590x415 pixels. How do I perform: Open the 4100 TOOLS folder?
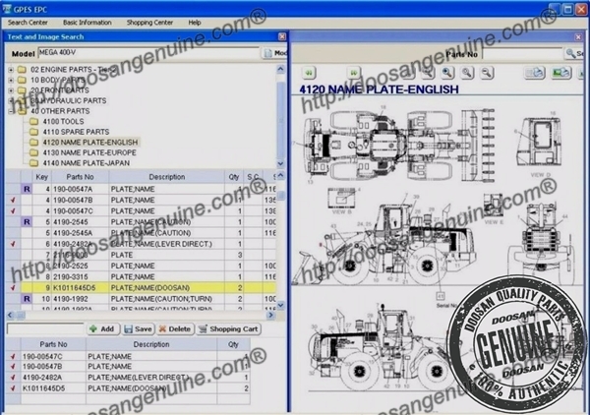coord(63,121)
